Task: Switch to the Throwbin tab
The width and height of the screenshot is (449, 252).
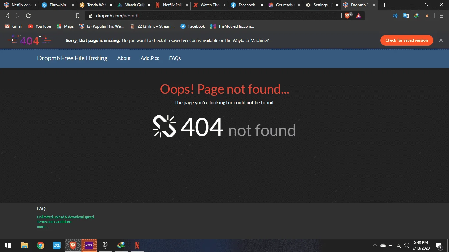Action: [58, 5]
